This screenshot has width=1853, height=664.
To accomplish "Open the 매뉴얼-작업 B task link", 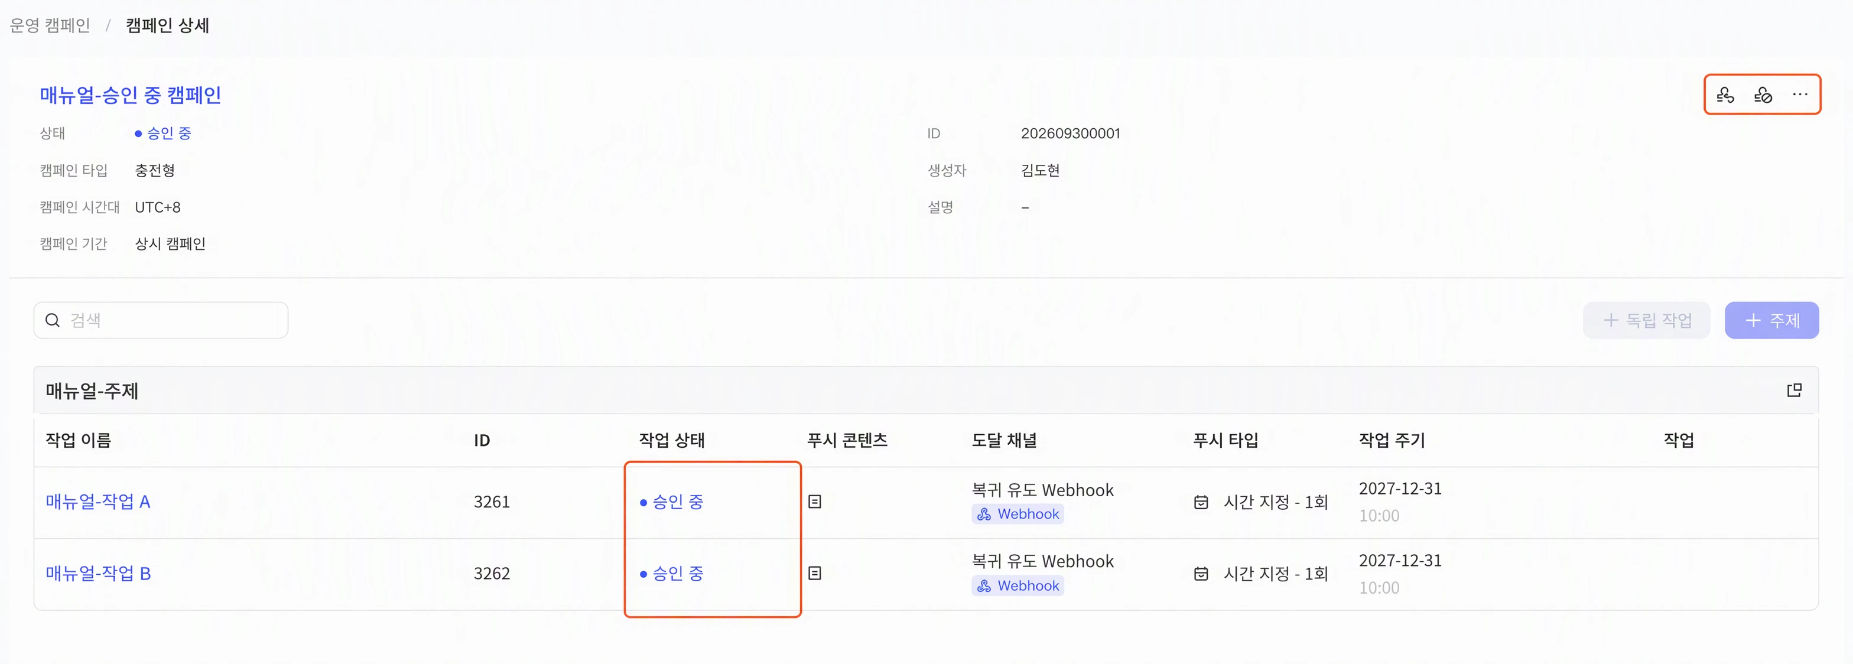I will 98,574.
